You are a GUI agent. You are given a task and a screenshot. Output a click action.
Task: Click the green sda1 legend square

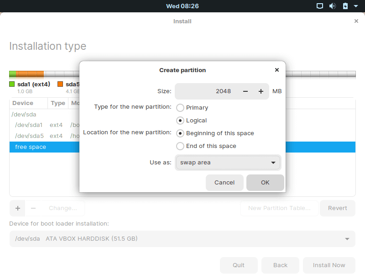point(12,84)
